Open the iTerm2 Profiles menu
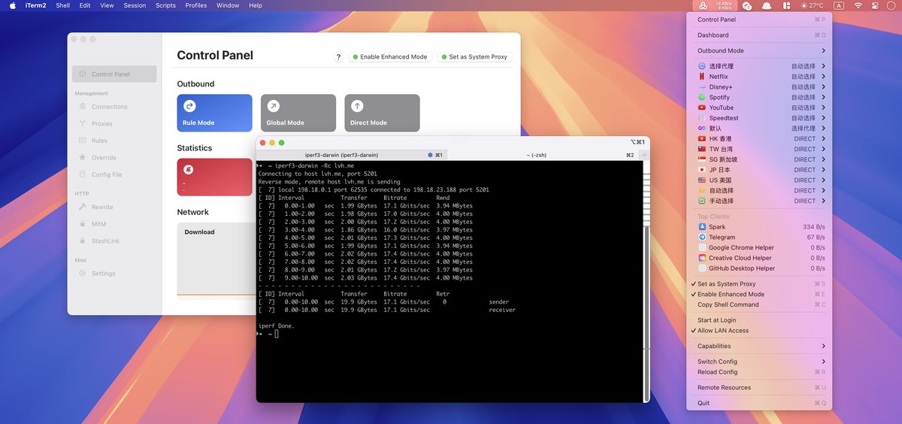The width and height of the screenshot is (902, 424). [196, 5]
